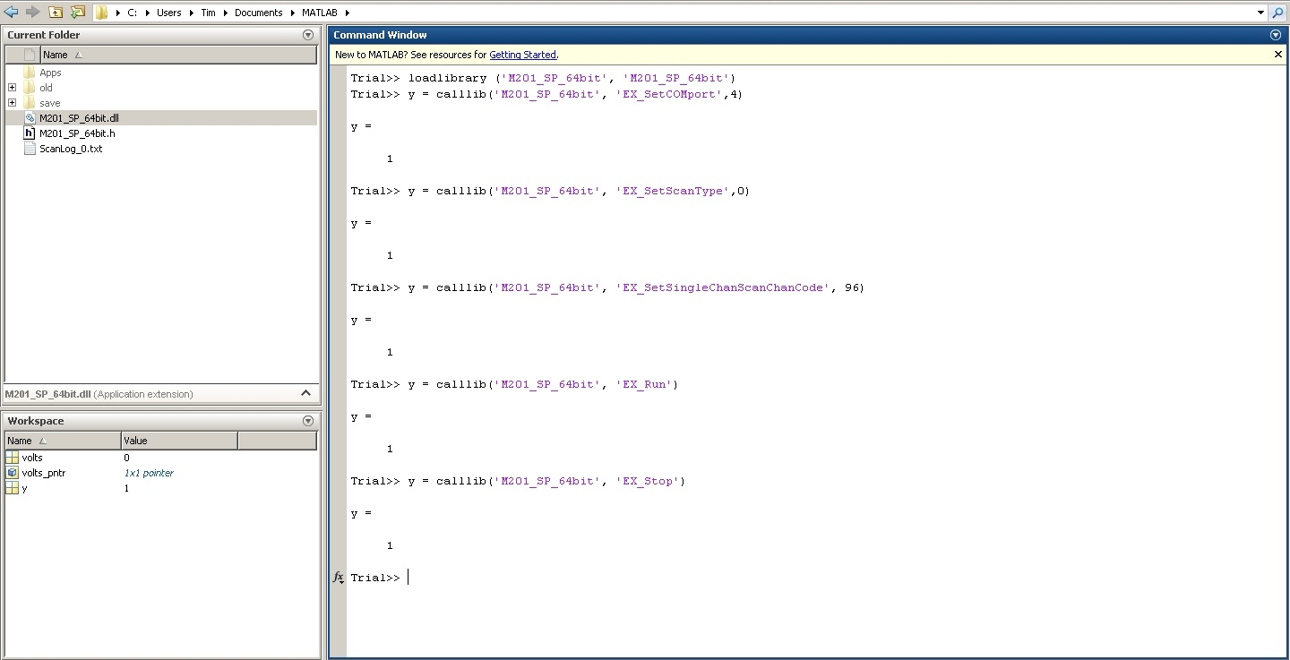Select M201_SP_64bit.h header file
The width and height of the screenshot is (1290, 660).
(77, 133)
